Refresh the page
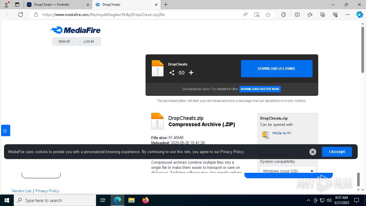 [21, 15]
